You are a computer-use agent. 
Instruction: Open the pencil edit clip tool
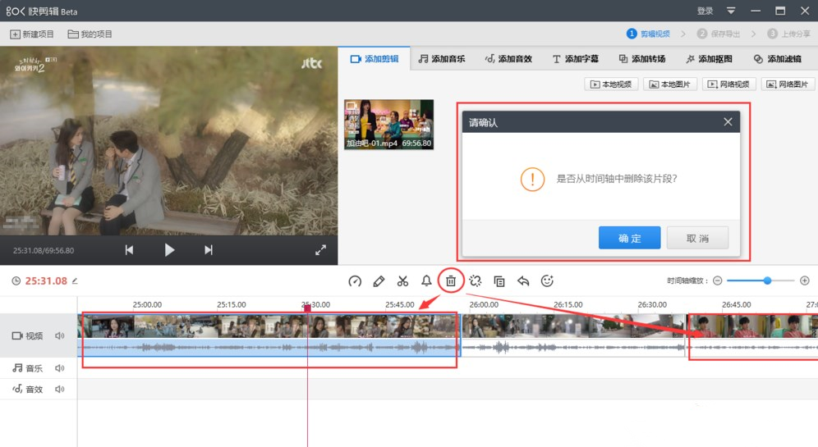point(379,281)
